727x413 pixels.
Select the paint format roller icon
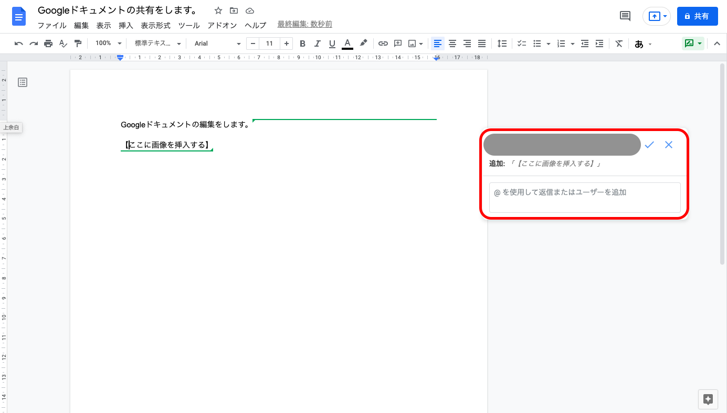pyautogui.click(x=78, y=44)
